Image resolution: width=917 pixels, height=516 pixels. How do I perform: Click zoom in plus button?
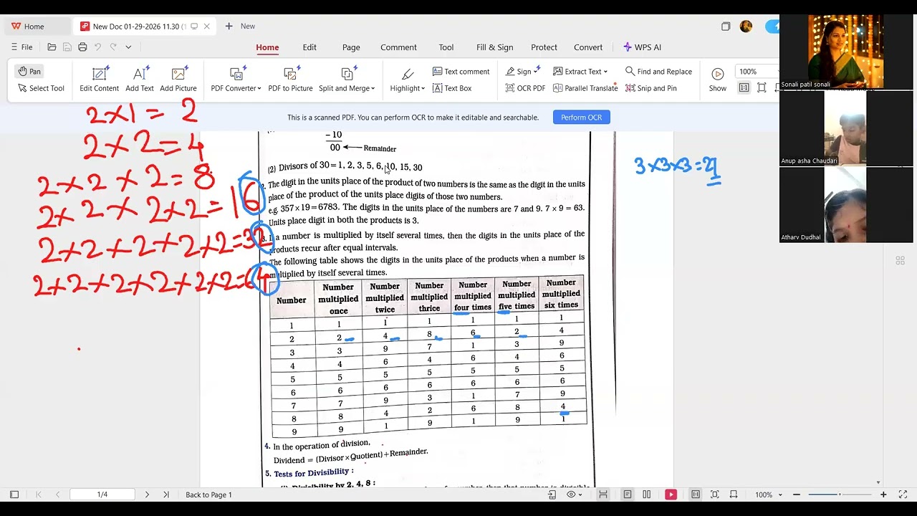(x=883, y=494)
